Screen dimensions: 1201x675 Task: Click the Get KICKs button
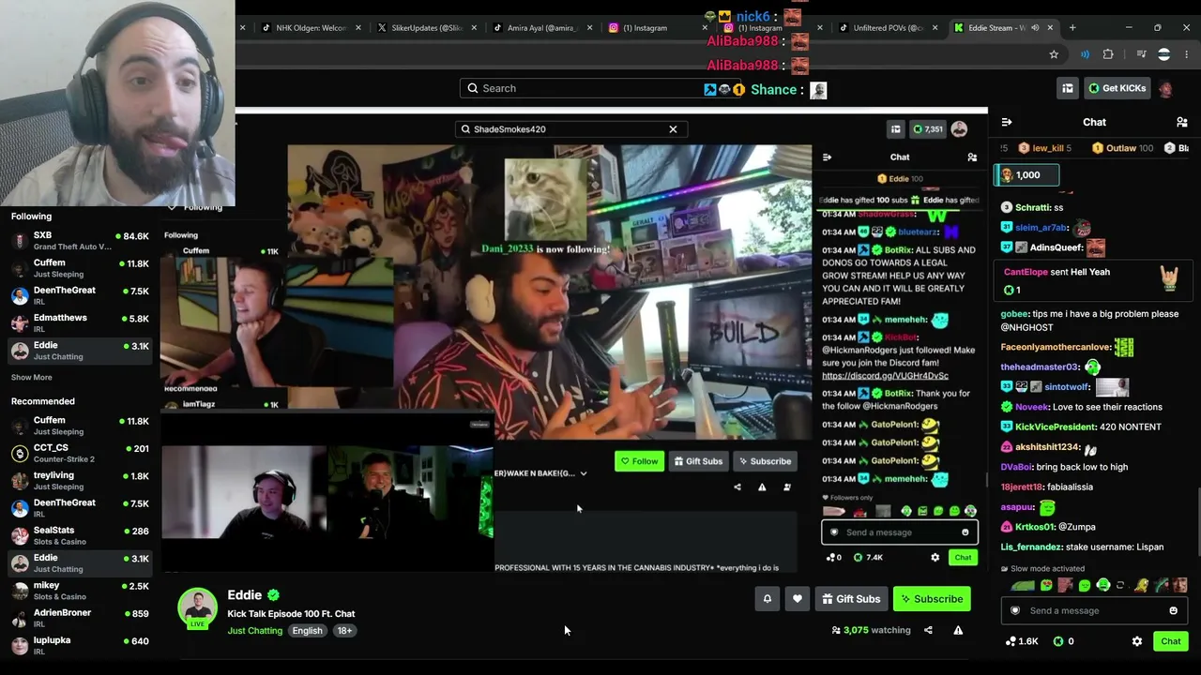(1116, 88)
